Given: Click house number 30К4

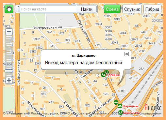Looking at the screenshot, I should [x=115, y=43].
